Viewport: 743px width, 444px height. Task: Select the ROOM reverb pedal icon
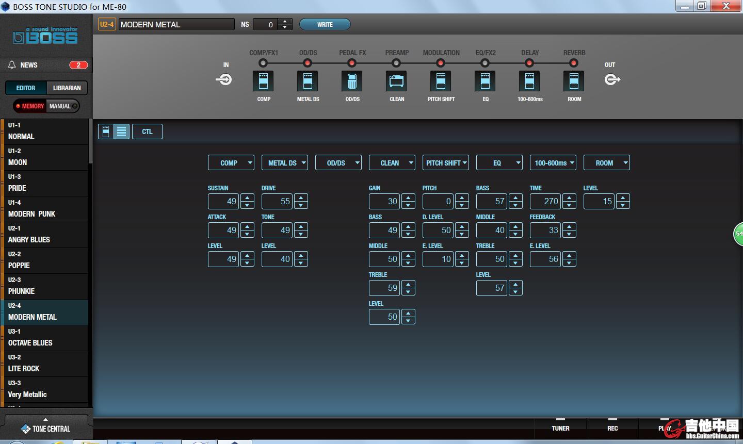click(574, 81)
